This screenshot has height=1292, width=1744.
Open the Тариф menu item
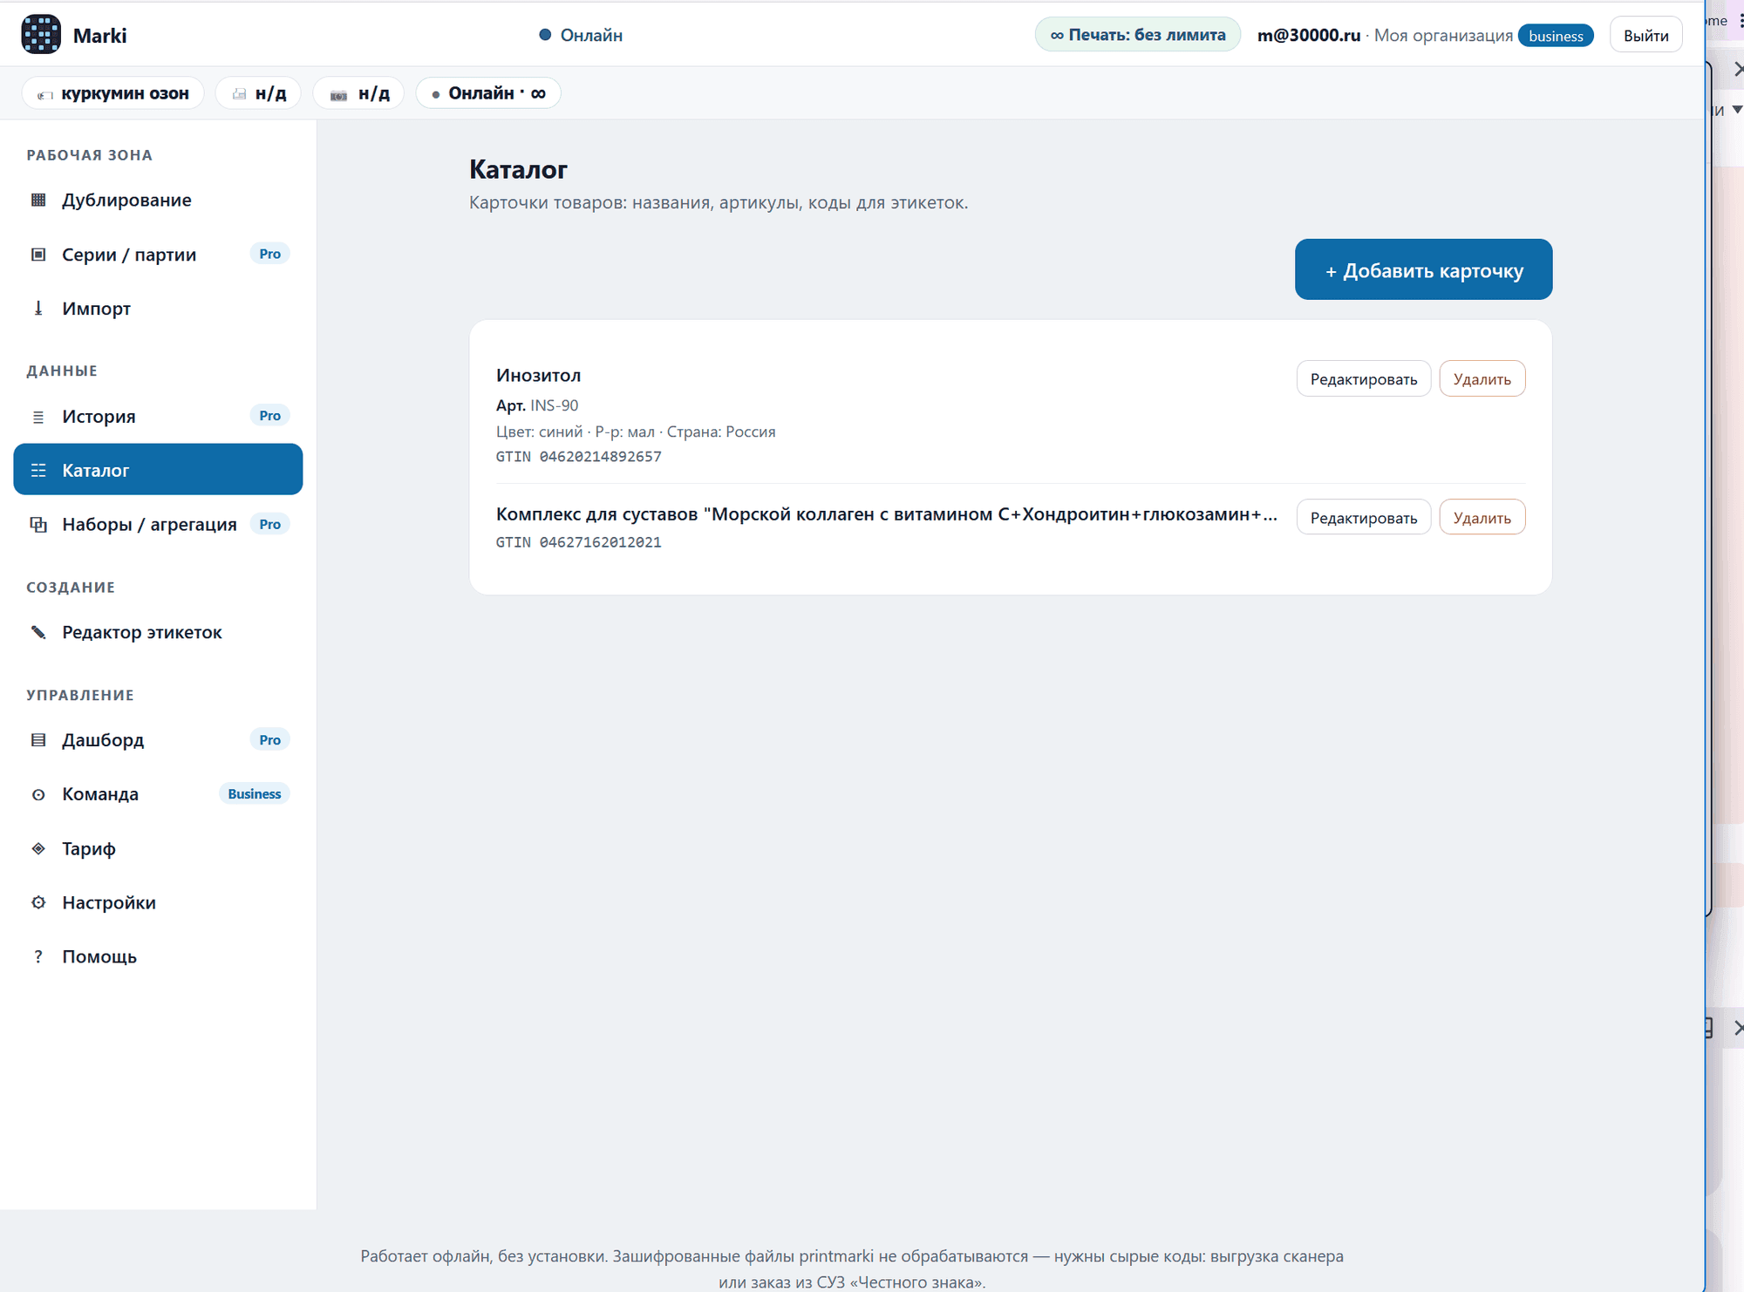(158, 848)
